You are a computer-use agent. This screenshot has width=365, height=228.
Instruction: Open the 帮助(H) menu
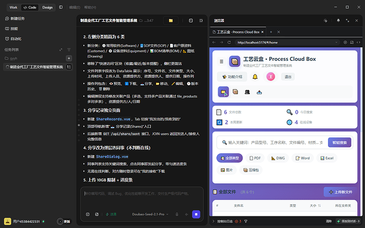90,7
